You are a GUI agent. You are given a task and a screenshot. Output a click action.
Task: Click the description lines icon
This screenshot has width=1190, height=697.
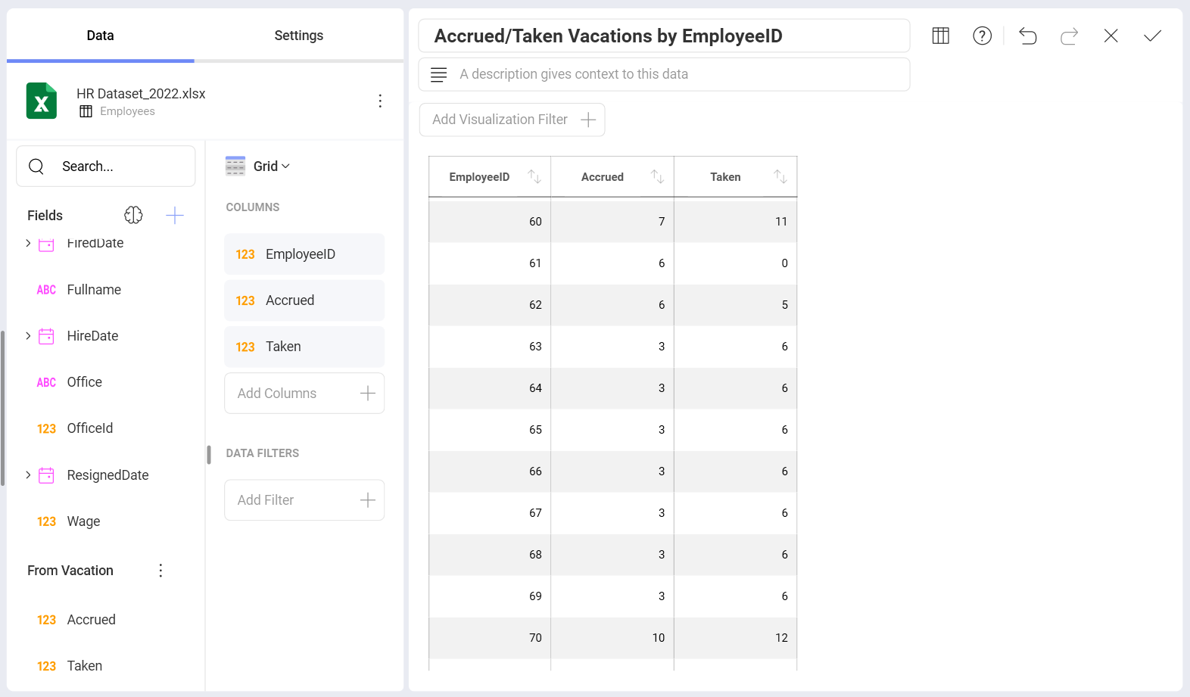(438, 74)
